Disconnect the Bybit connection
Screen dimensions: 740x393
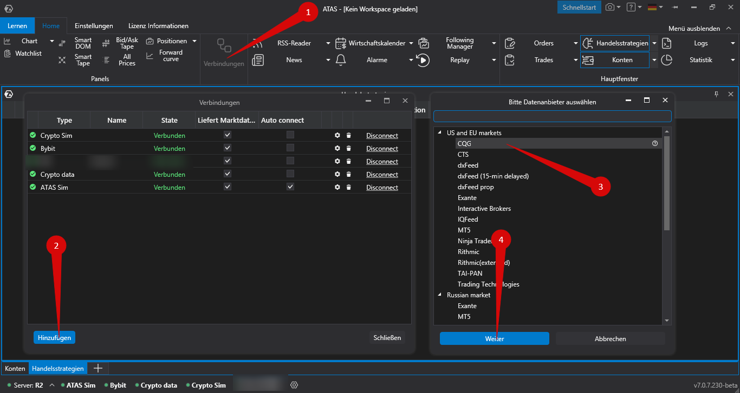tap(382, 148)
